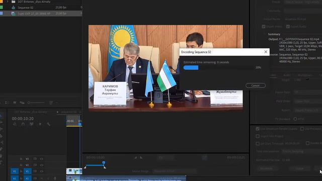The image size is (322, 181).
Task: Click the timeline timecode 00:00:10:20
Action: (23, 119)
